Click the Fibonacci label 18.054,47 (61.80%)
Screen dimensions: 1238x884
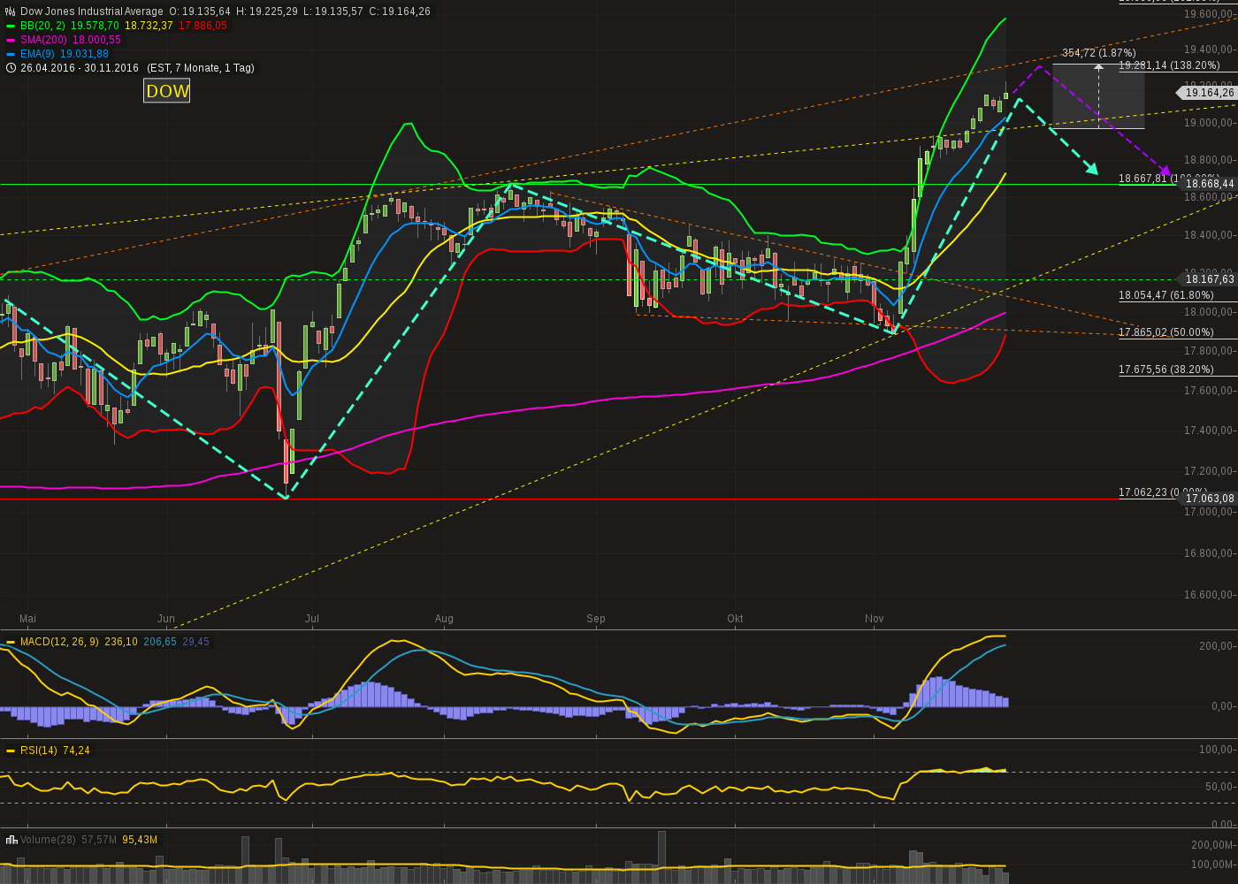pos(1166,295)
